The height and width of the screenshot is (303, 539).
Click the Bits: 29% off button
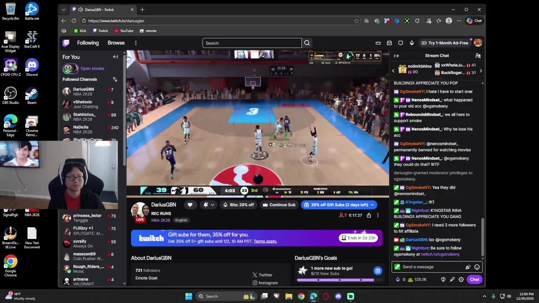(239, 205)
